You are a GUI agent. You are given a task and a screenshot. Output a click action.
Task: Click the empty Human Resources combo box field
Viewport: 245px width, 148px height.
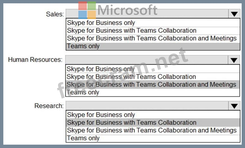point(147,60)
